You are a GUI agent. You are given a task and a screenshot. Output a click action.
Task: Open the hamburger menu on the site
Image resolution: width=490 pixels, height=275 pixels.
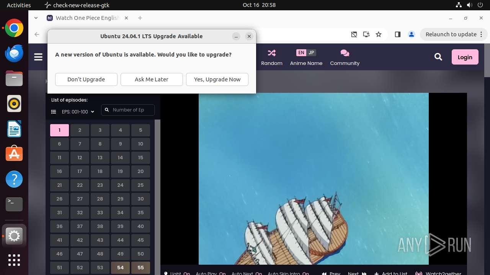38,57
